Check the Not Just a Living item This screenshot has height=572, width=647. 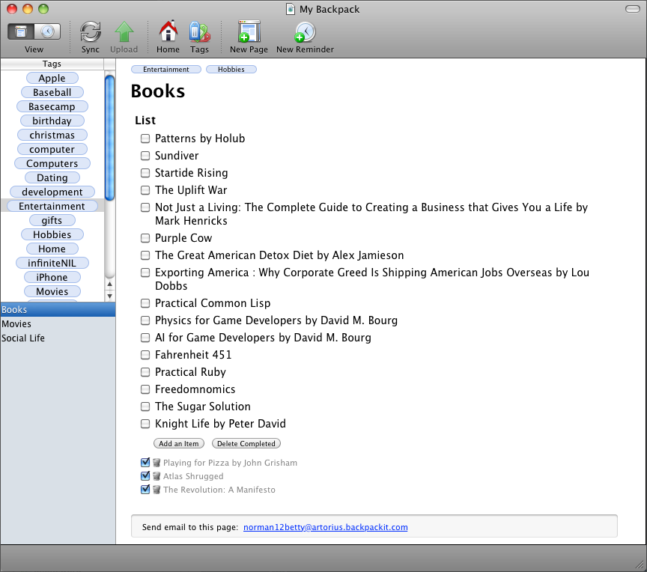tap(145, 207)
